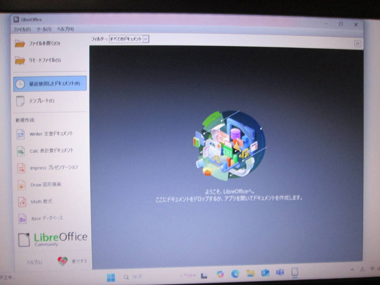
Task: Open the ツール(T) menu
Action: click(44, 29)
